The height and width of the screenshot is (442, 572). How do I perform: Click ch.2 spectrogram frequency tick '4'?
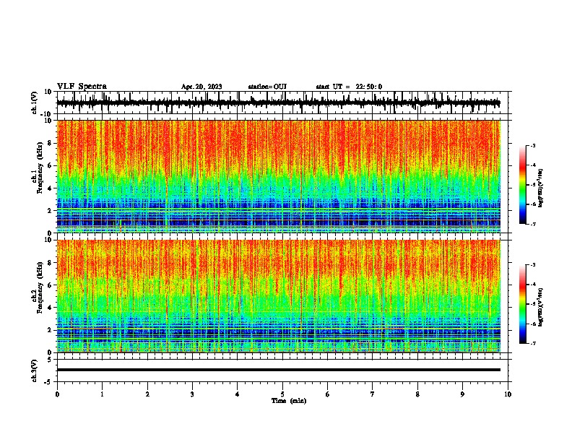[x=51, y=308]
